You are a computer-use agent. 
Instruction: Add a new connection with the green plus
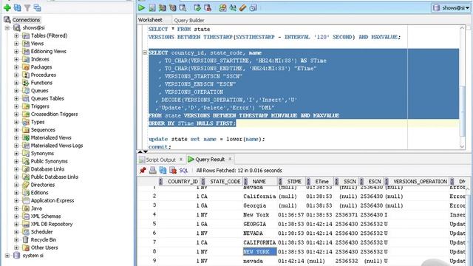(7, 8)
